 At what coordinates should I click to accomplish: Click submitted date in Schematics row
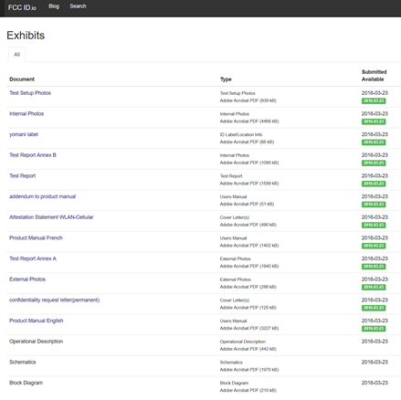375,362
